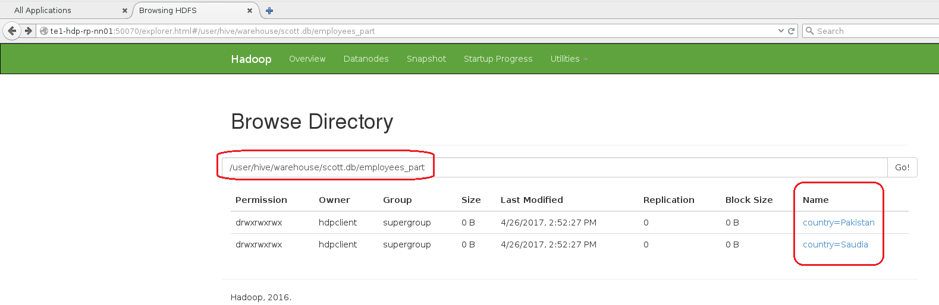Click the Group column header
The height and width of the screenshot is (305, 939).
(397, 200)
